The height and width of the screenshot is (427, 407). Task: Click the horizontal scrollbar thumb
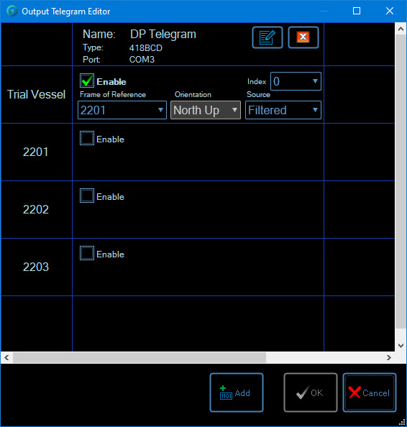140,357
